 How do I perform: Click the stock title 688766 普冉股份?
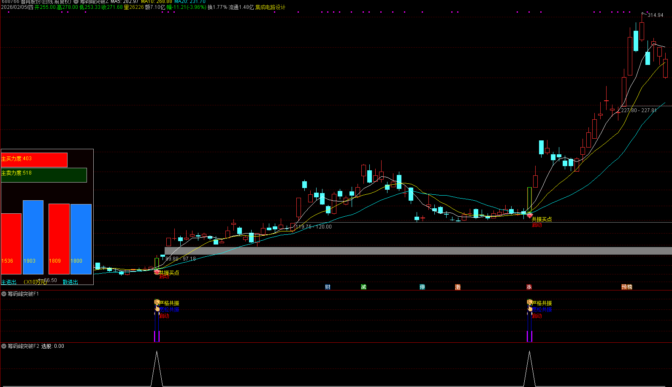(36, 2)
